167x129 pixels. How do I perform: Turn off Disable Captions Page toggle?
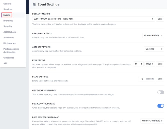pyautogui.click(x=161, y=106)
